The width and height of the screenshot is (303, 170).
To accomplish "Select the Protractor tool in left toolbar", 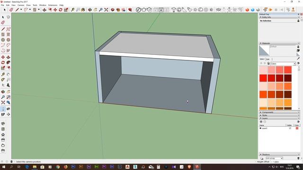I will click(3, 80).
